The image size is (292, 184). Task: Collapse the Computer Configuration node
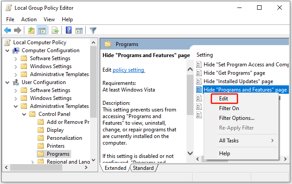tap(8, 50)
